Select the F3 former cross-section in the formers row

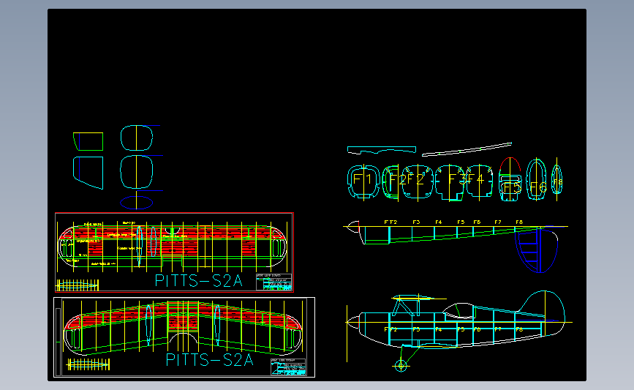pos(451,182)
